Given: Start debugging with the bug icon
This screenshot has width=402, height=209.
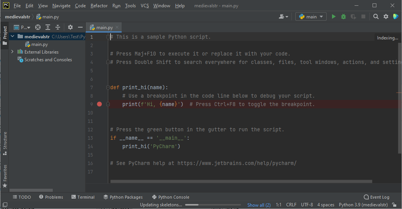Looking at the screenshot, I should pos(343,17).
